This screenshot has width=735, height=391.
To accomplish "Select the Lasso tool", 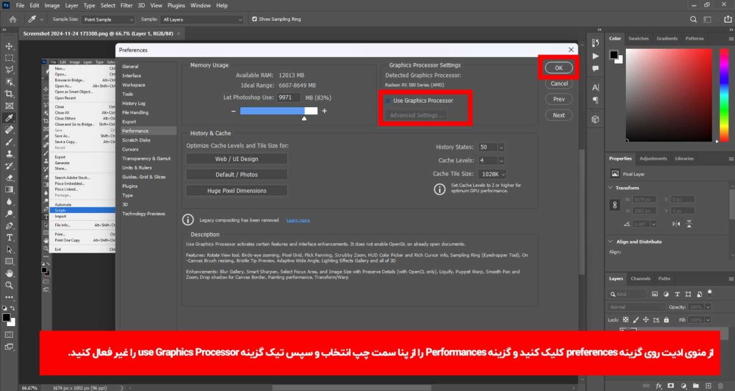I will (x=9, y=70).
